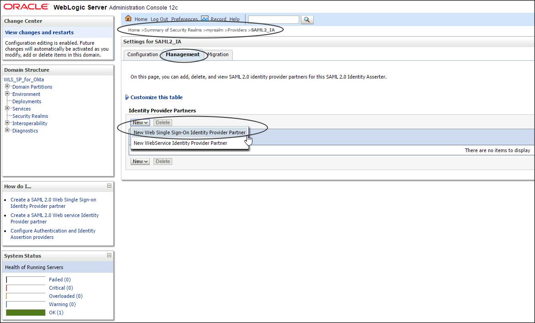Click Providers in the breadcrumb
Image resolution: width=535 pixels, height=323 pixels.
click(237, 30)
